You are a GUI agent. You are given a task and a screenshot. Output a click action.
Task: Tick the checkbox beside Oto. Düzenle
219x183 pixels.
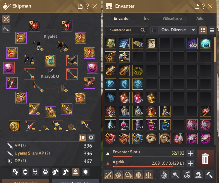(154, 30)
